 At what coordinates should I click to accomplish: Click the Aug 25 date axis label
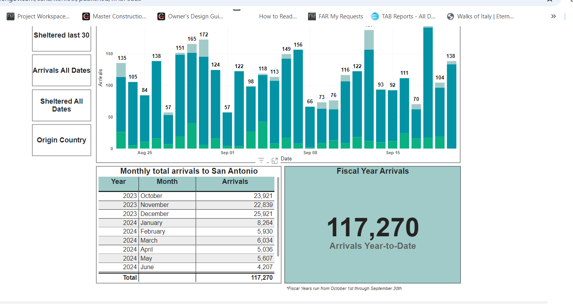tap(145, 153)
